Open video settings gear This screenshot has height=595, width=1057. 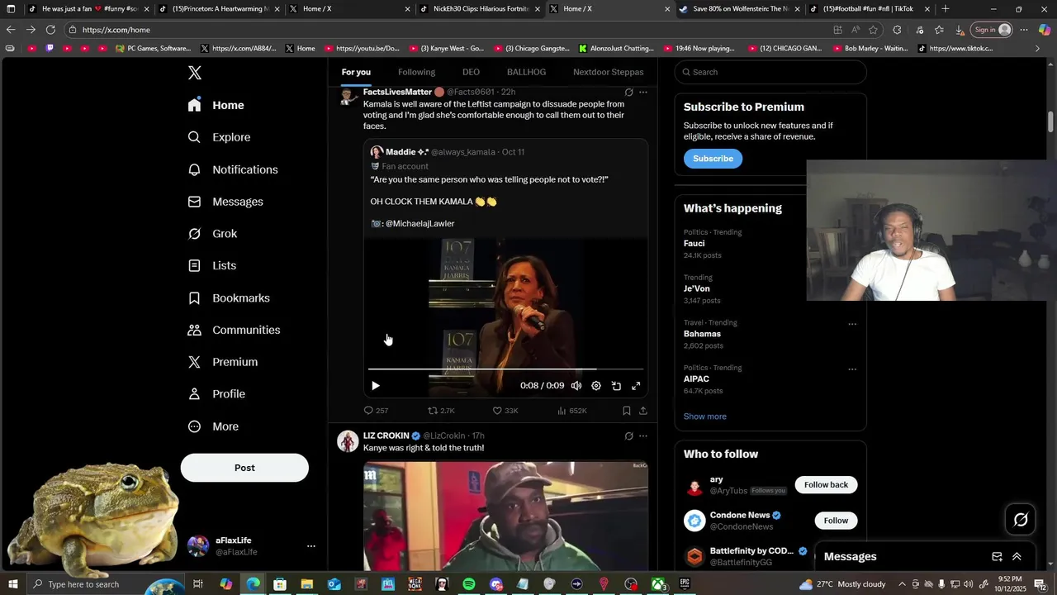coord(596,386)
